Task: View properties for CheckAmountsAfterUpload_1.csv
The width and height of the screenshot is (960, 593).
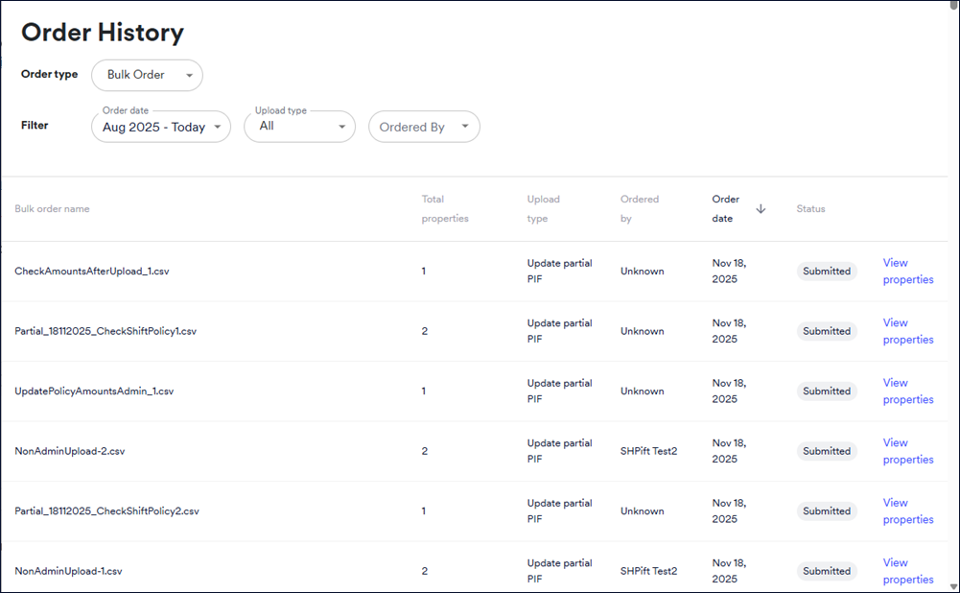Action: pyautogui.click(x=908, y=271)
